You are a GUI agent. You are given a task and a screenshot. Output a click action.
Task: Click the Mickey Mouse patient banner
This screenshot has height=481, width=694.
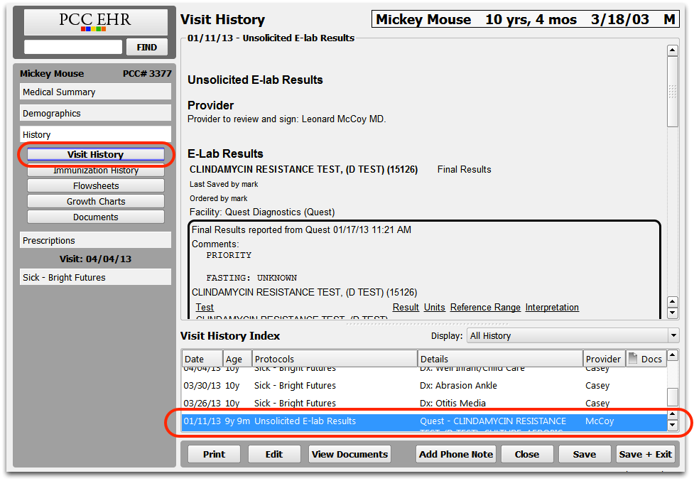tap(526, 19)
